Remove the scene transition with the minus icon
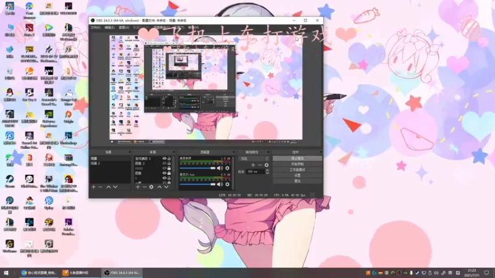This screenshot has width=495, height=278. [x=259, y=165]
